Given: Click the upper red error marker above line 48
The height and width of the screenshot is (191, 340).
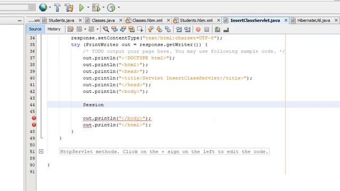Looking at the screenshot, I should click(x=34, y=118).
